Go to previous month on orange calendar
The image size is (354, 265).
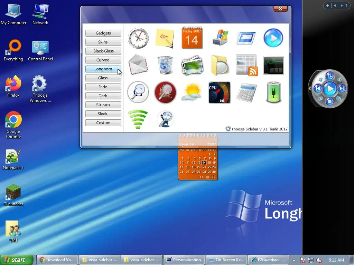(201, 177)
